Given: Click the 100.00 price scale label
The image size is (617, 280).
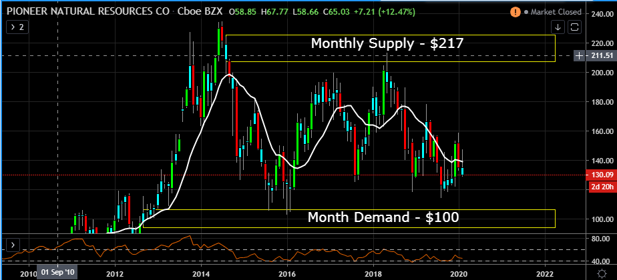Looking at the screenshot, I should pos(601,219).
